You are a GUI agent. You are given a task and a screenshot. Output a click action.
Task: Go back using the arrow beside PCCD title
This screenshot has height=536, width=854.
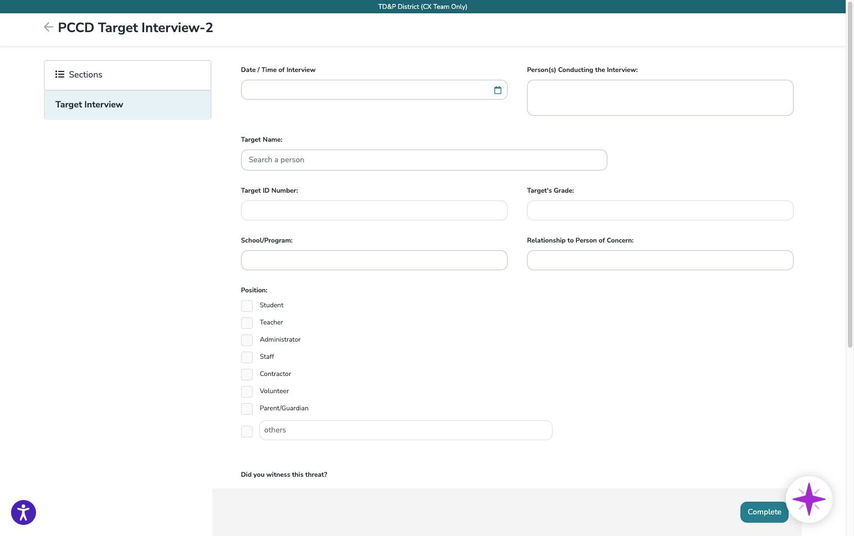pyautogui.click(x=48, y=27)
